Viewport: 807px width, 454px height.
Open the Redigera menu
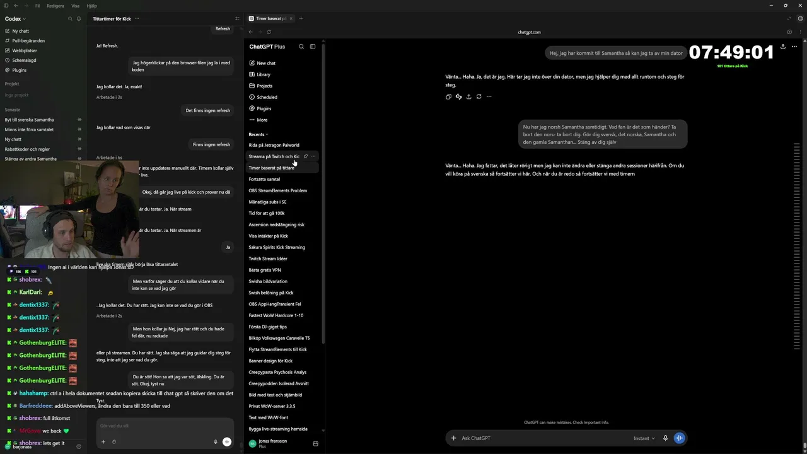click(x=55, y=6)
